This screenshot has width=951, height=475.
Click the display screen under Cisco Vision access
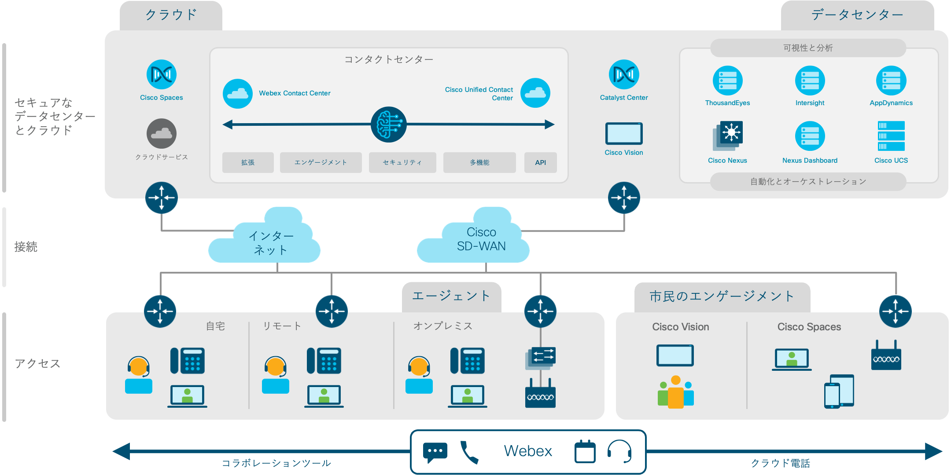(x=675, y=355)
